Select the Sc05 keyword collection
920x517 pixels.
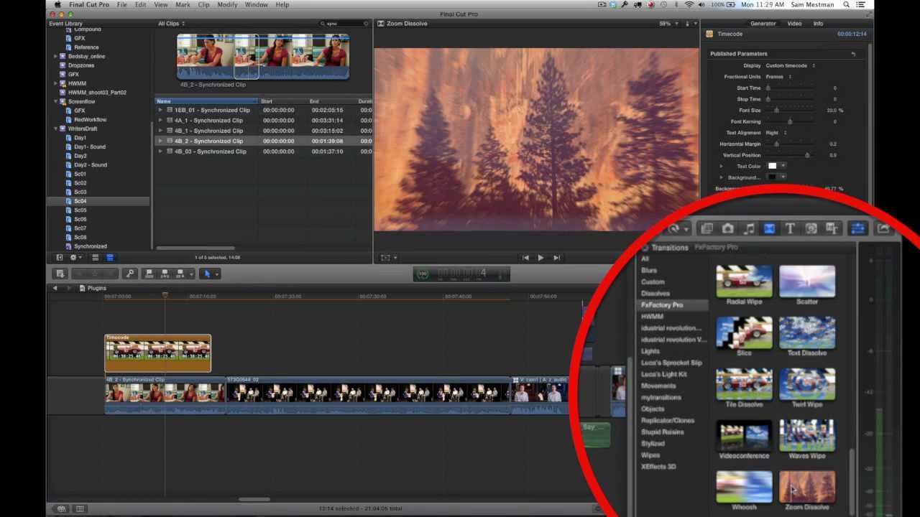[x=80, y=210]
